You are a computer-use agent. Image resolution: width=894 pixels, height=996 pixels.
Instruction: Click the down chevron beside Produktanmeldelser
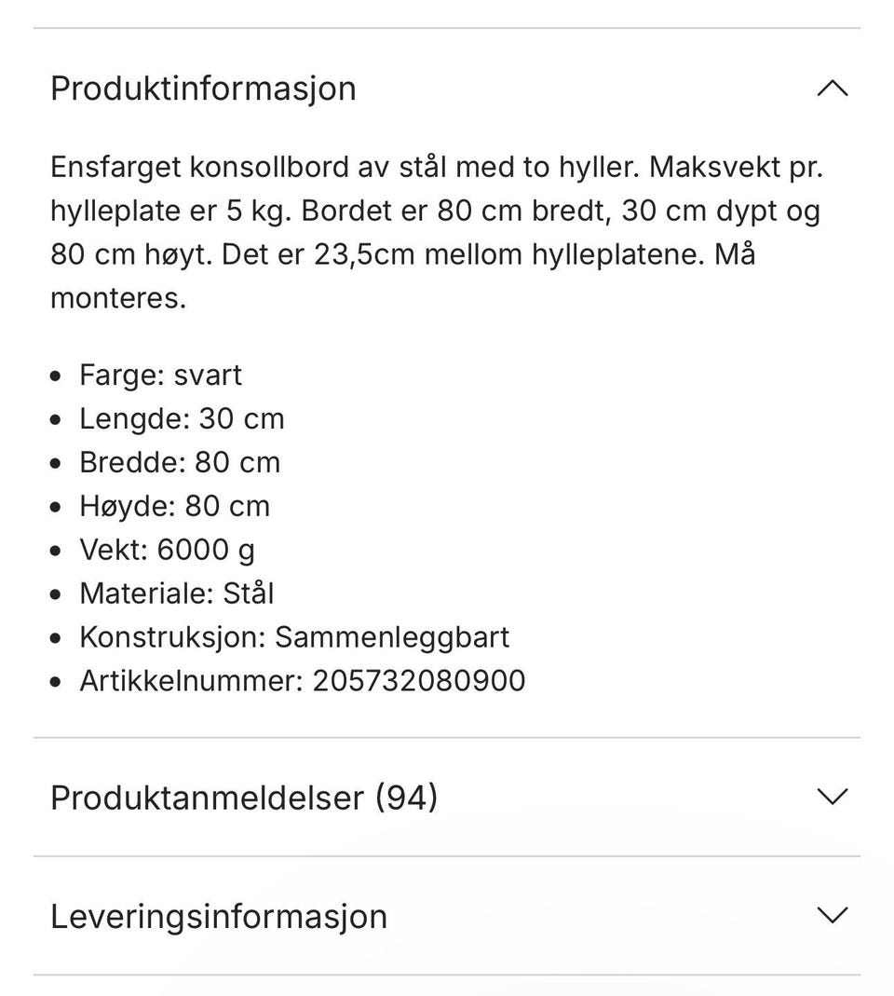pos(832,797)
